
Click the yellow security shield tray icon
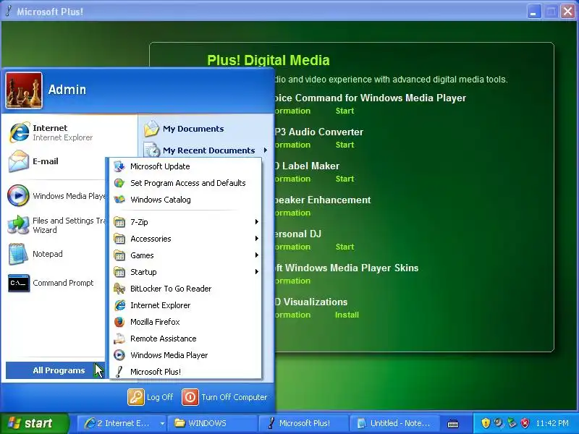[486, 423]
